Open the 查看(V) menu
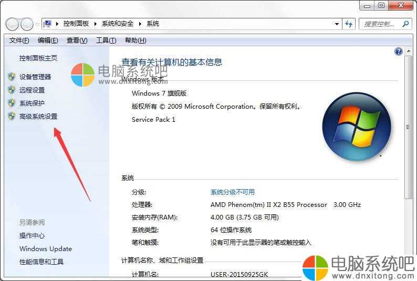Viewport: 417px width, 281px height. click(x=77, y=40)
